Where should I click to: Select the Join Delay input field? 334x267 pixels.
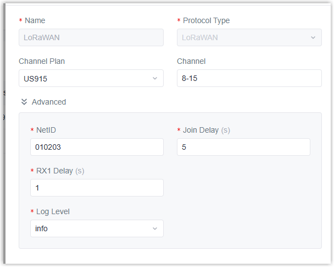pos(243,147)
